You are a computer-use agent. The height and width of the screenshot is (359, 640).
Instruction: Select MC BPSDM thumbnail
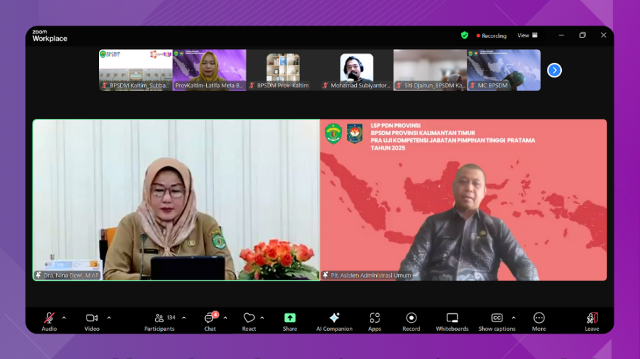coord(504,70)
